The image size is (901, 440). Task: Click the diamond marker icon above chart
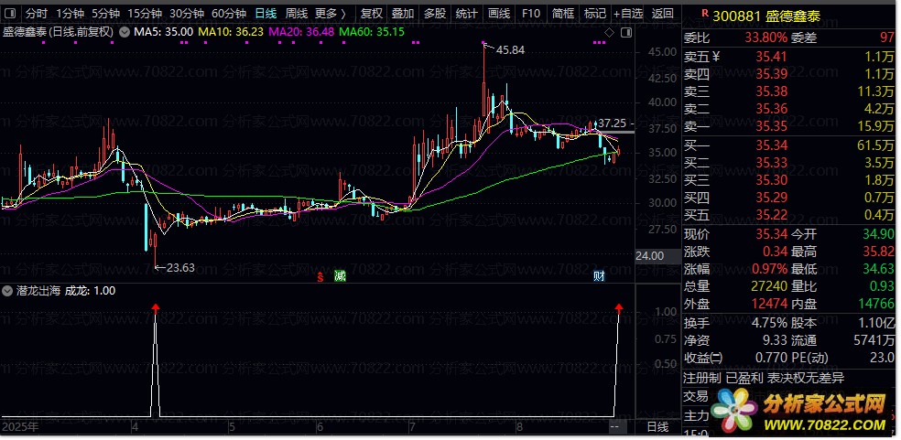coord(610,33)
